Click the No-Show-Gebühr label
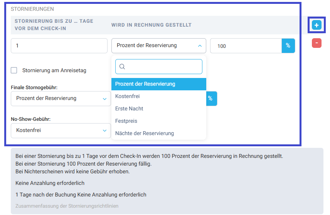Screen dimensions: 330x215 pyautogui.click(x=31, y=119)
